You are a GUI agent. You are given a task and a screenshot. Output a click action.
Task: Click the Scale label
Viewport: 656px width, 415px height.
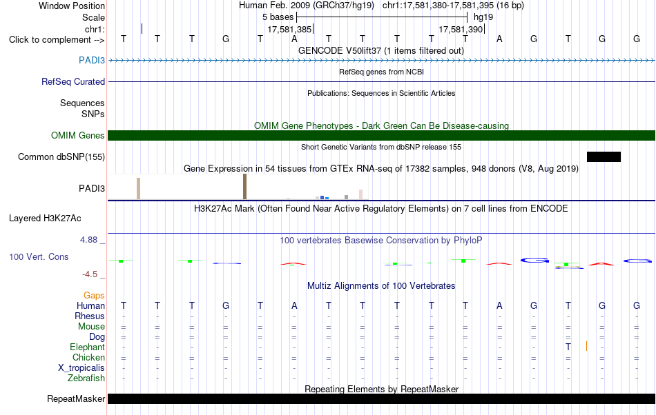point(93,17)
